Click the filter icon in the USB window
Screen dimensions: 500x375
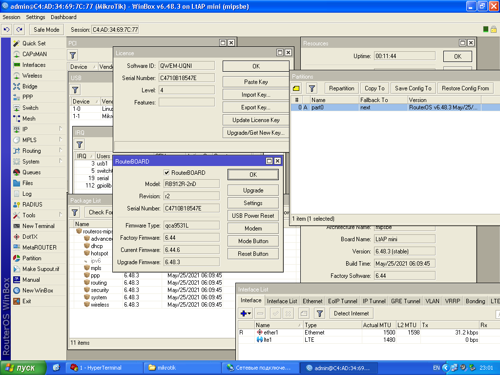[x=75, y=90]
